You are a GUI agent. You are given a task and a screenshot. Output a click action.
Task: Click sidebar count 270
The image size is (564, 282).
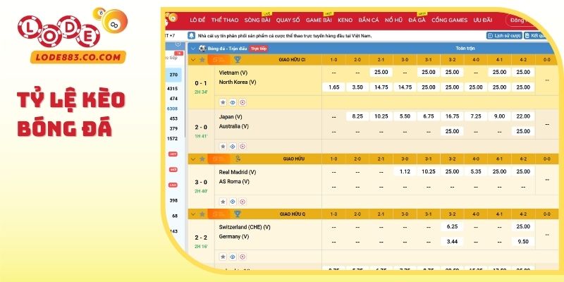(x=173, y=75)
